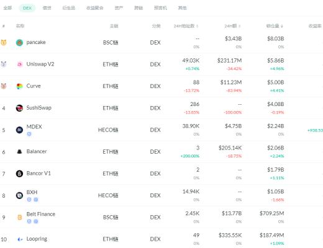Open the pancake project name

point(36,42)
